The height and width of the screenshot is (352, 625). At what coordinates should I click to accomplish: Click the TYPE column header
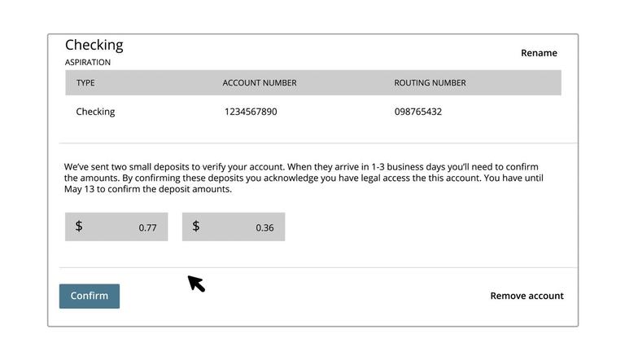point(85,83)
